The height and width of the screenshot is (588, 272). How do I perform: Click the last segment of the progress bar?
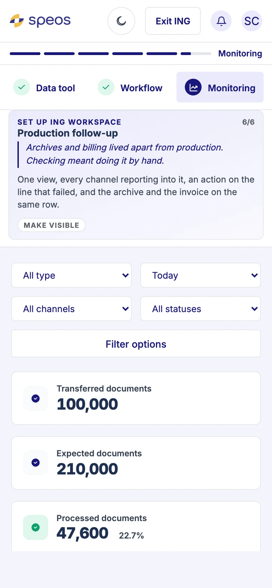coord(196,54)
